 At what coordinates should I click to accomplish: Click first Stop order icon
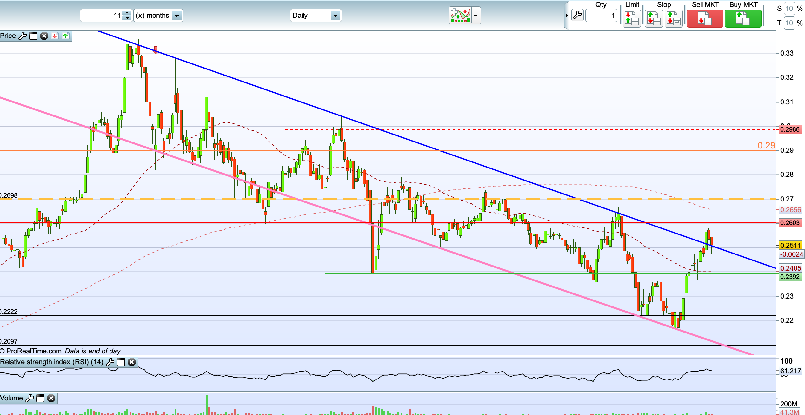654,18
